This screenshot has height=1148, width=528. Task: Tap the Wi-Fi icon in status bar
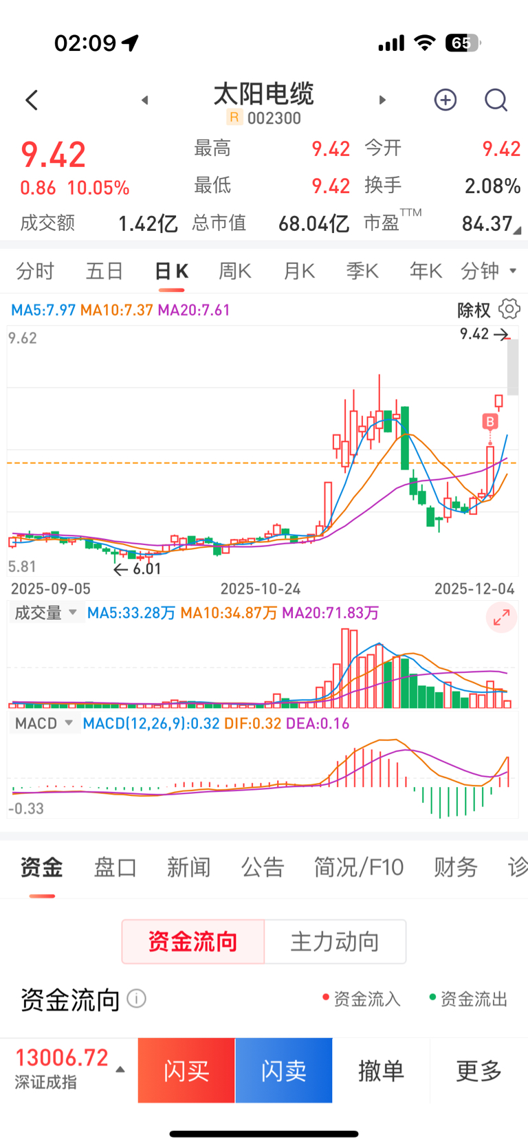point(426,43)
